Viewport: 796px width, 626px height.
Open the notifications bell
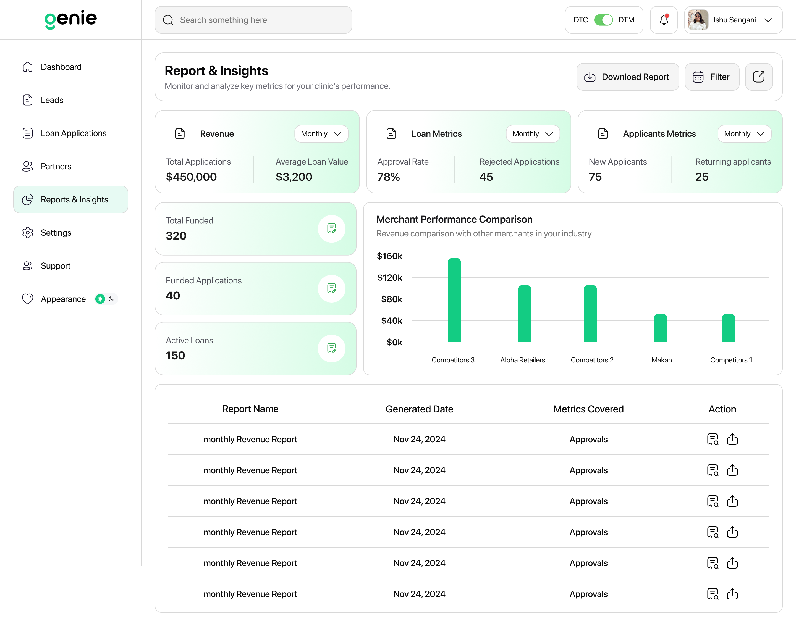click(x=664, y=20)
